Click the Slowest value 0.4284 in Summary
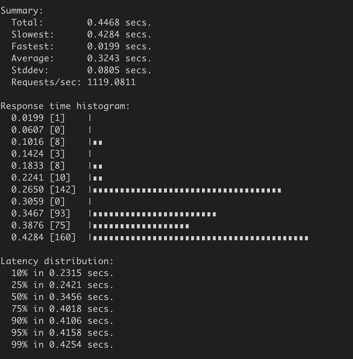The height and width of the screenshot is (359, 353). 103,34
